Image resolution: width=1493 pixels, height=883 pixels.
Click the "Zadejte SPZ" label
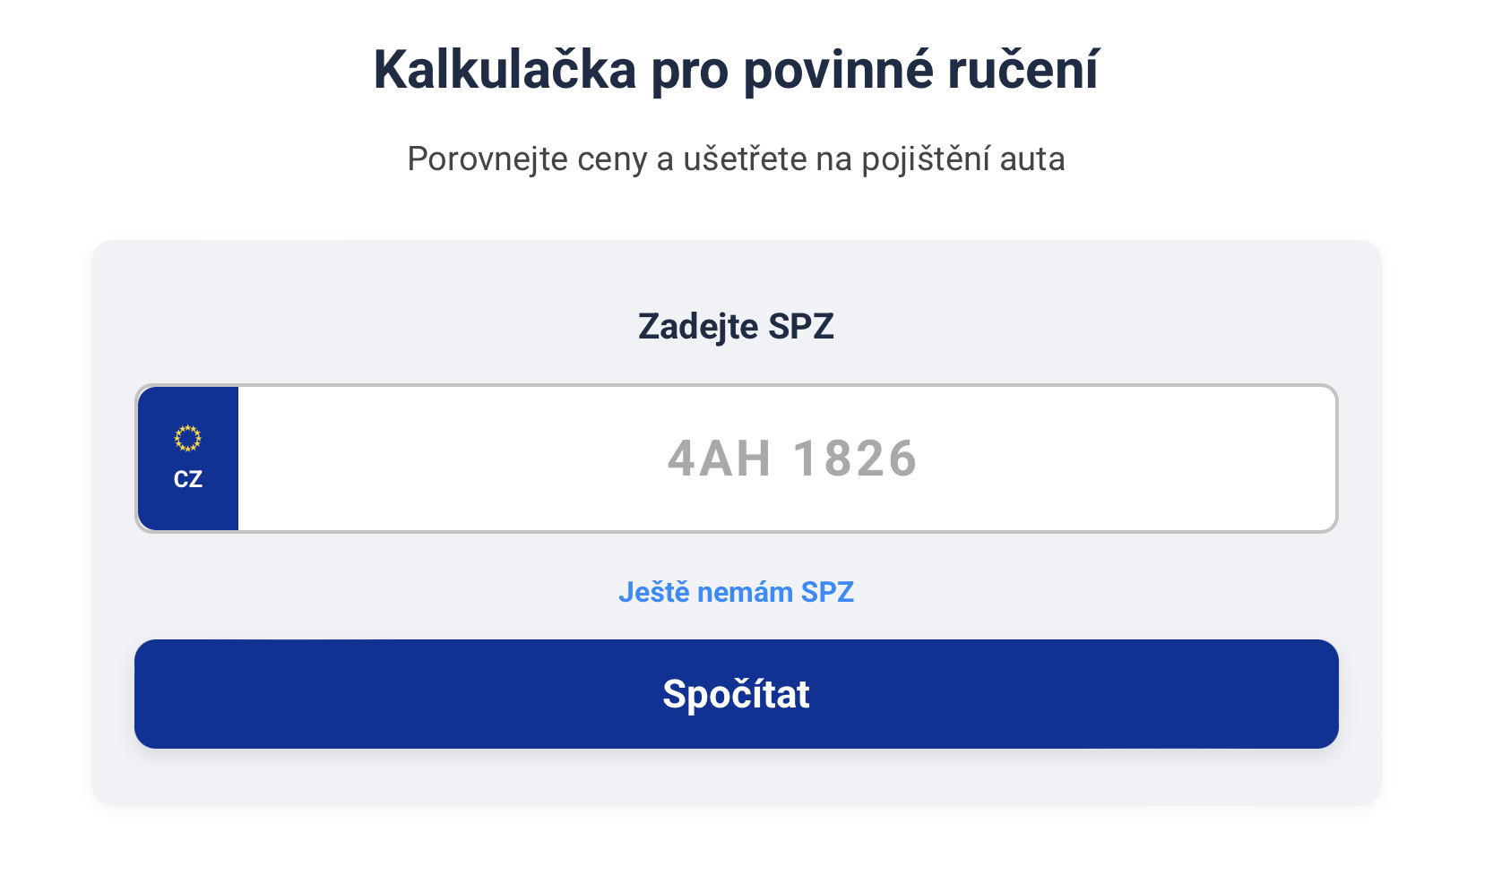[736, 326]
